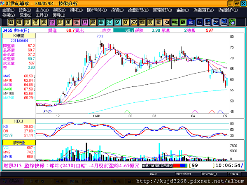Click the pink 綜 toolbar icon
Image resolution: width=247 pixels, height=185 pixels.
84,22
